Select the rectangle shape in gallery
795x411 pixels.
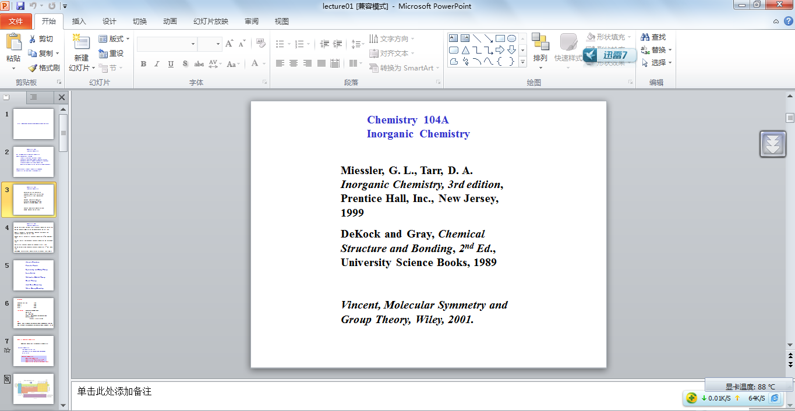[500, 38]
